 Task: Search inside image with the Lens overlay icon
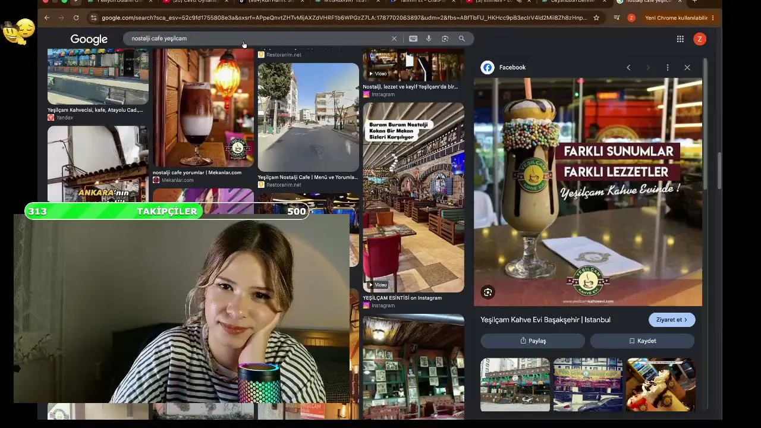coord(488,292)
